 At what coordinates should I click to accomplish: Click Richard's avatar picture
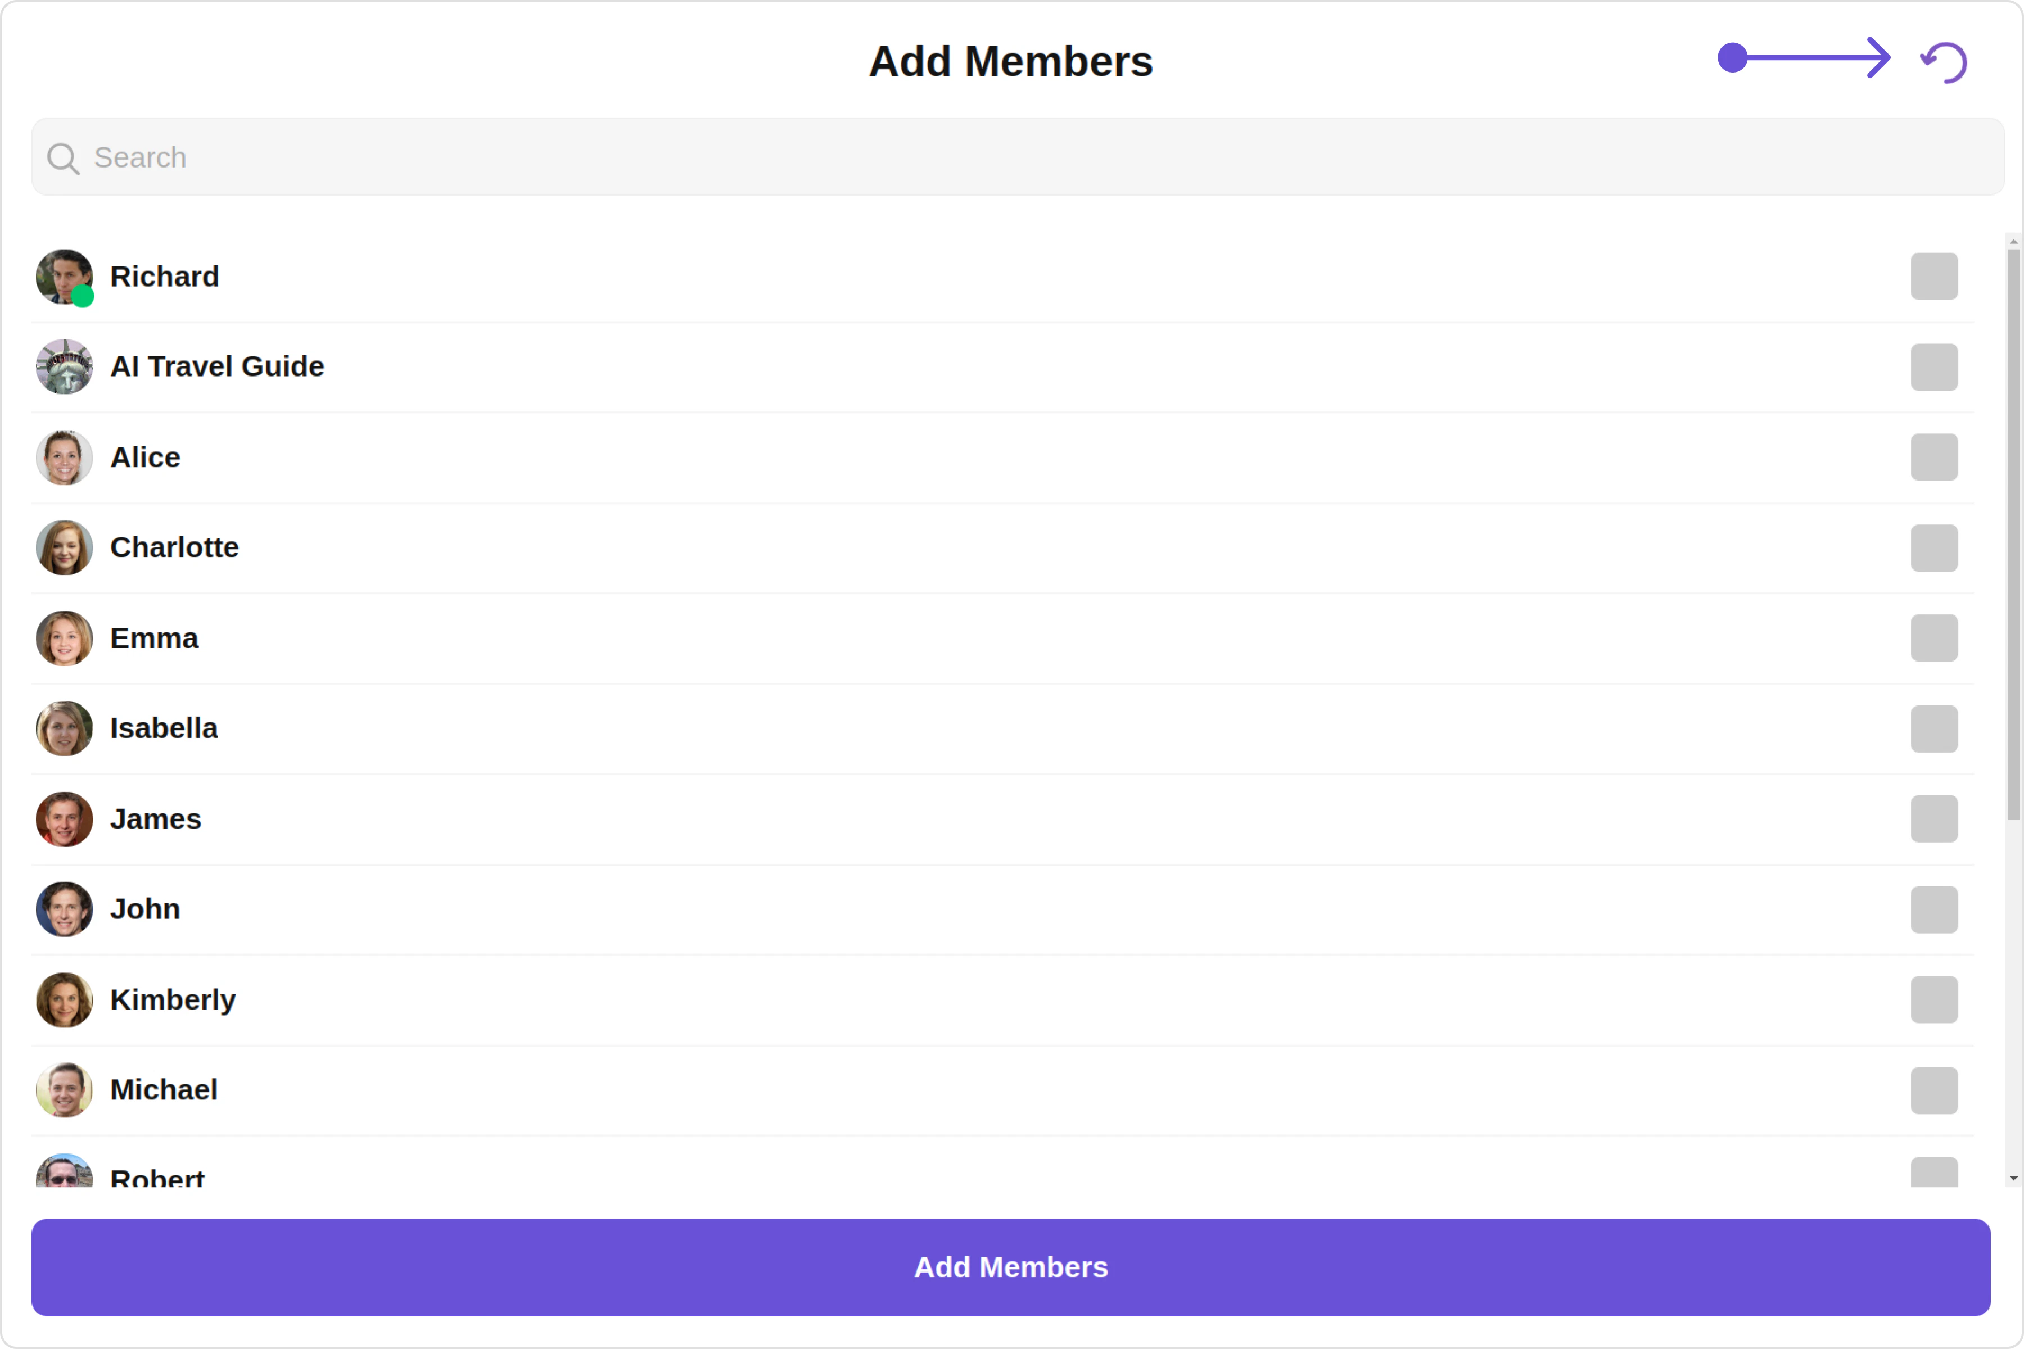(65, 277)
